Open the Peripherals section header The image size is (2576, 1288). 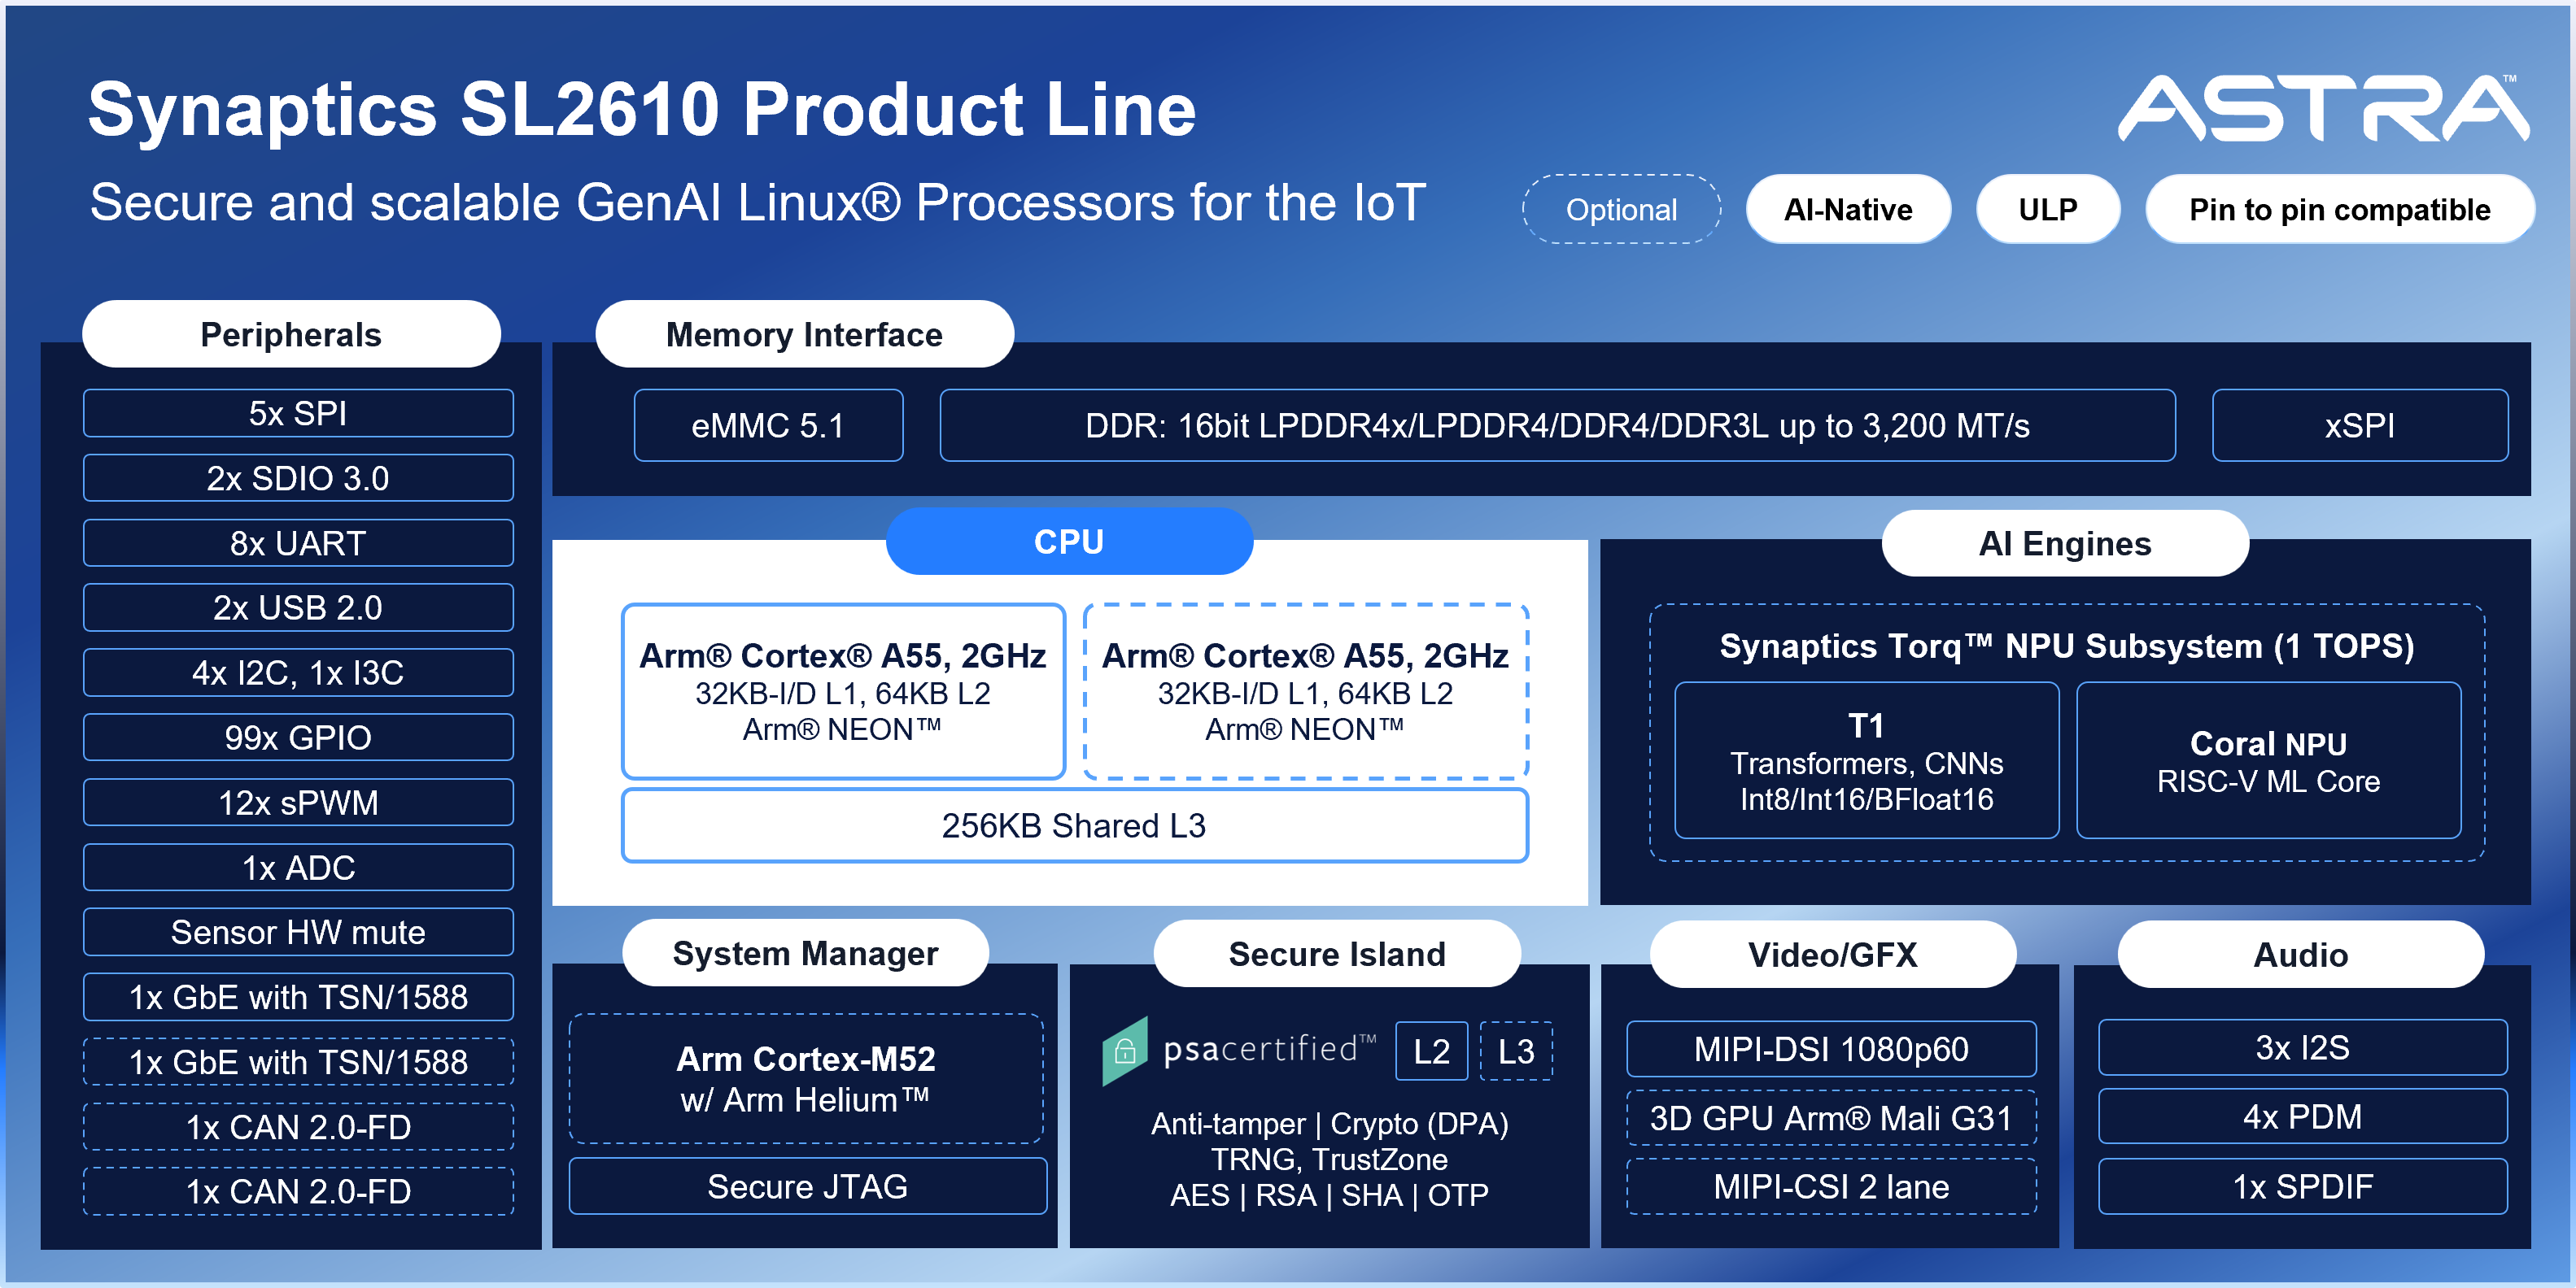pyautogui.click(x=291, y=335)
